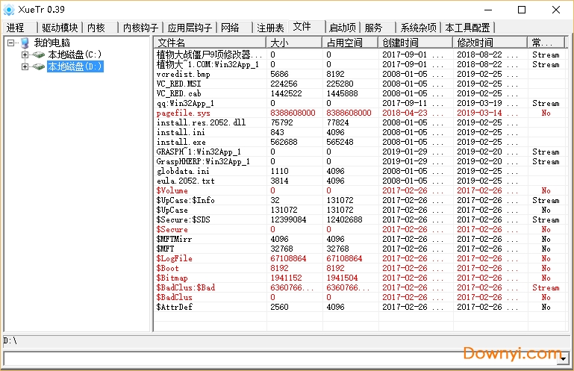Click the drive icon for 本地磁盘(D:)
The width and height of the screenshot is (574, 371).
coord(38,67)
